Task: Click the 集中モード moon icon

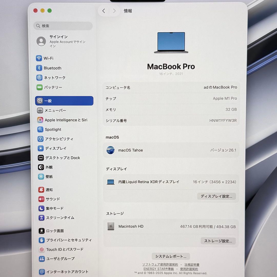Action: pos(41,208)
